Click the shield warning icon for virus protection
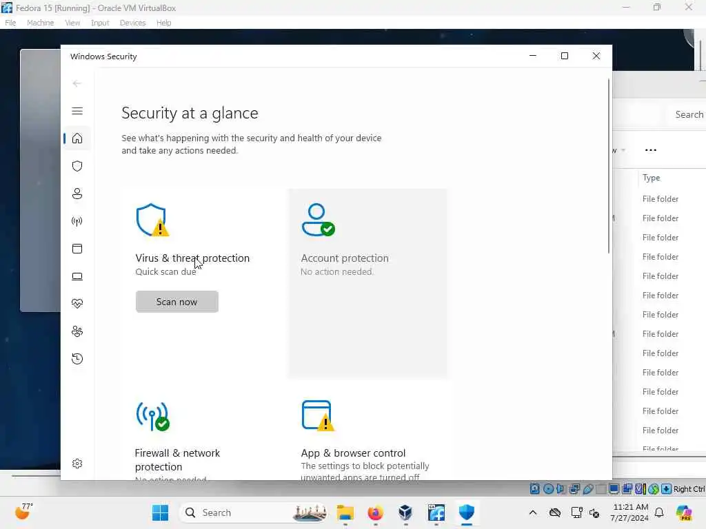 click(152, 220)
